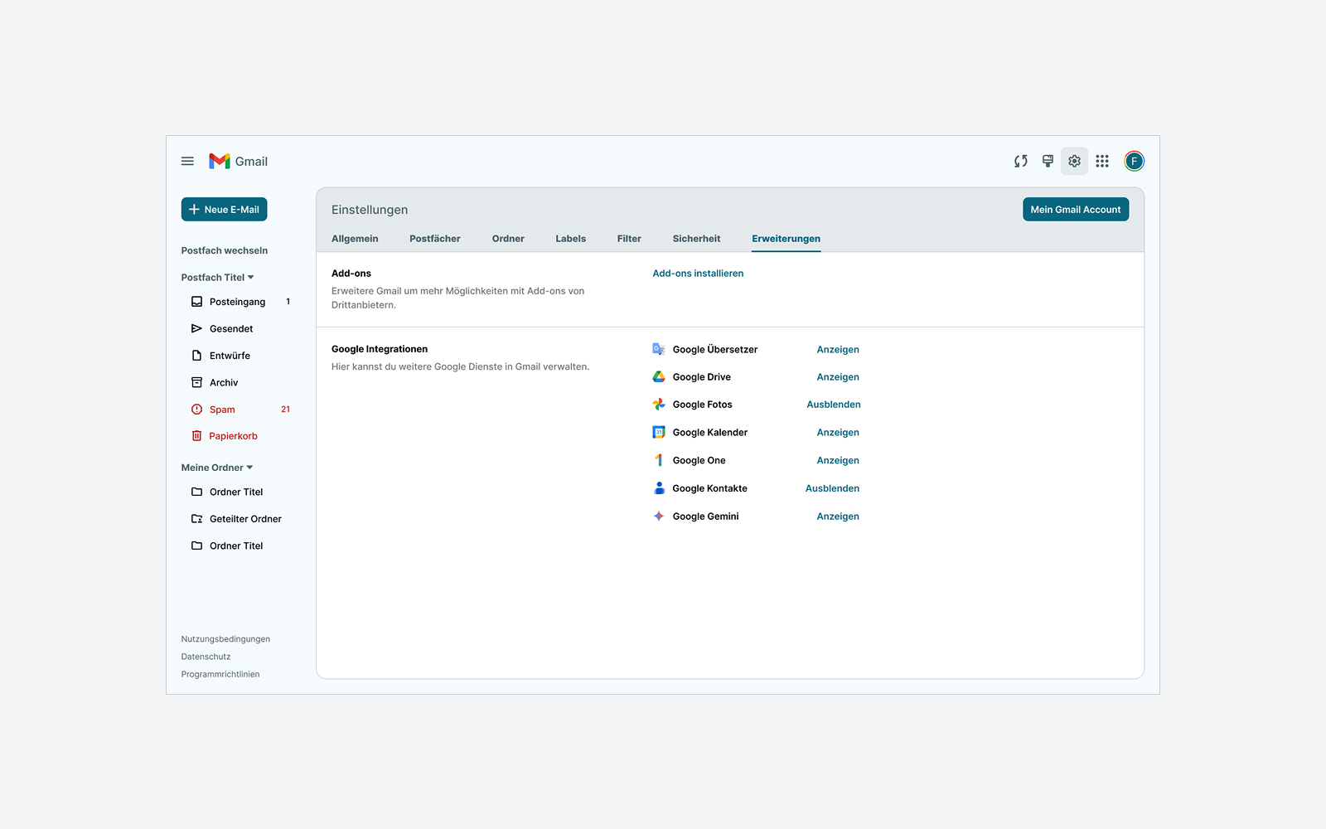
Task: Switch to the Postfächer tab
Action: (x=435, y=239)
